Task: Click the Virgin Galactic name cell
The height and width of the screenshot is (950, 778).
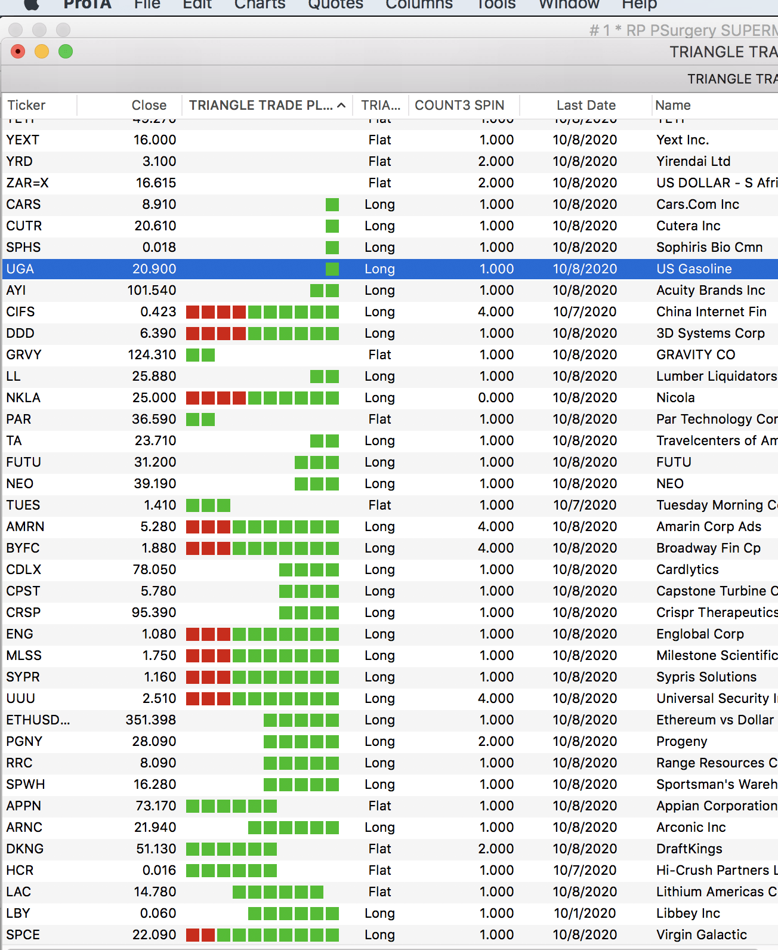Action: click(x=702, y=935)
